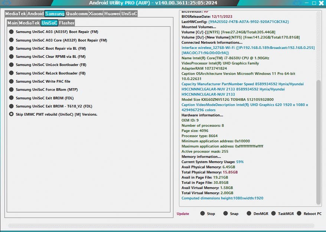Open the Xiaomi brand tab

[96, 13]
